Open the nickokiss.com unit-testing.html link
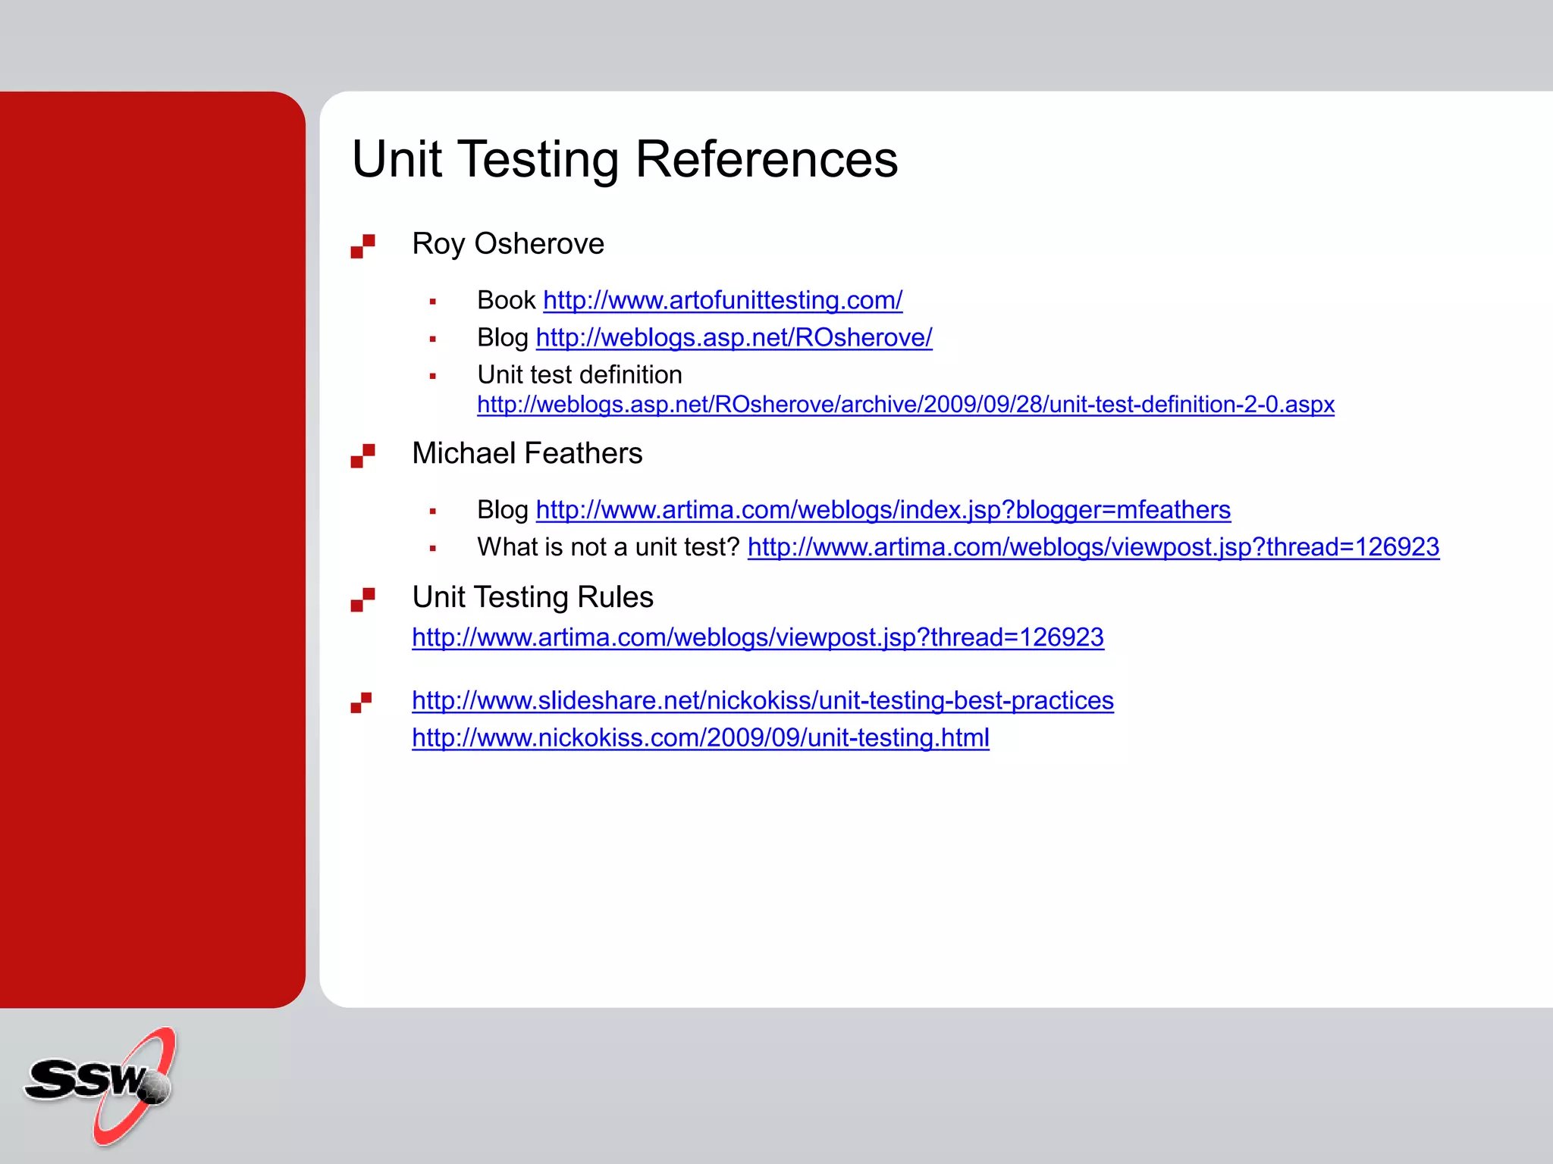This screenshot has height=1164, width=1553. pyautogui.click(x=700, y=737)
